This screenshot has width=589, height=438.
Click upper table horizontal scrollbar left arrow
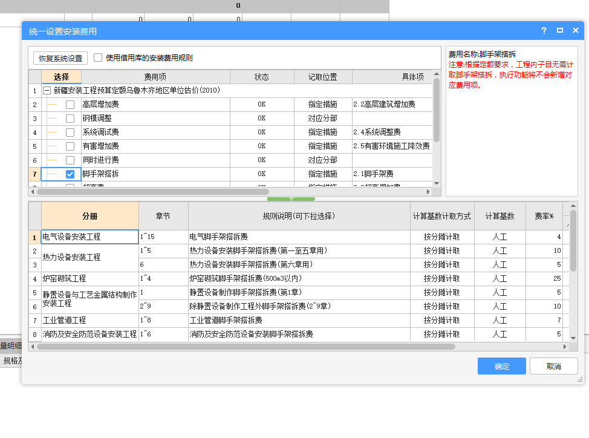[x=33, y=192]
